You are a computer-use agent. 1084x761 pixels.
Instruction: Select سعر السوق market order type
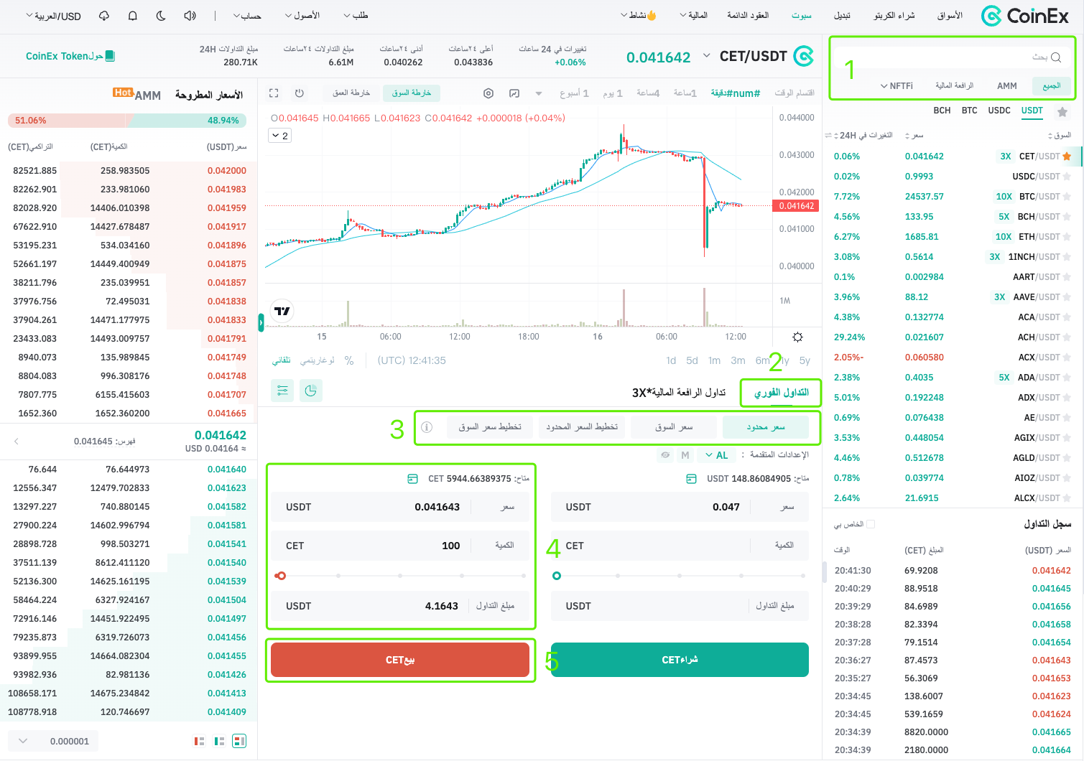coord(674,427)
